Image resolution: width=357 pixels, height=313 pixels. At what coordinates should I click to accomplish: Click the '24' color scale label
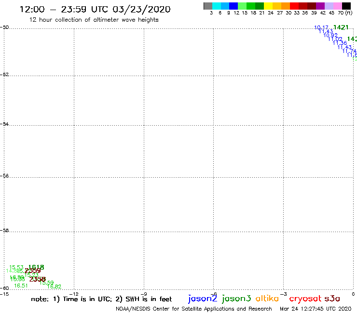271,13
